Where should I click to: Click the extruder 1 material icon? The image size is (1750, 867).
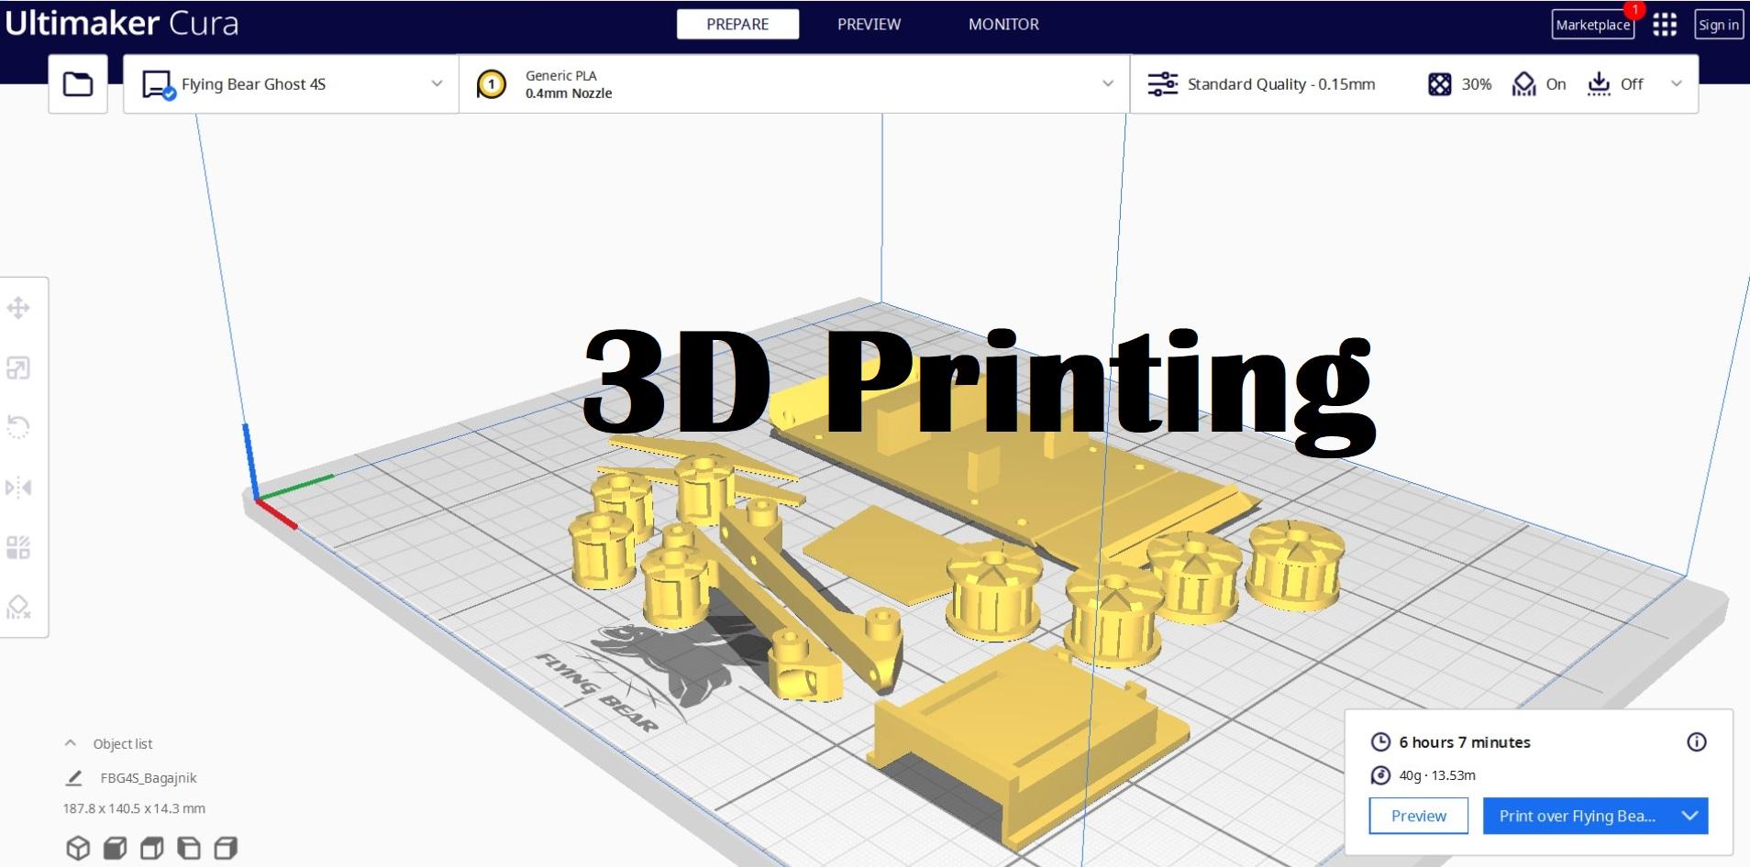point(492,85)
